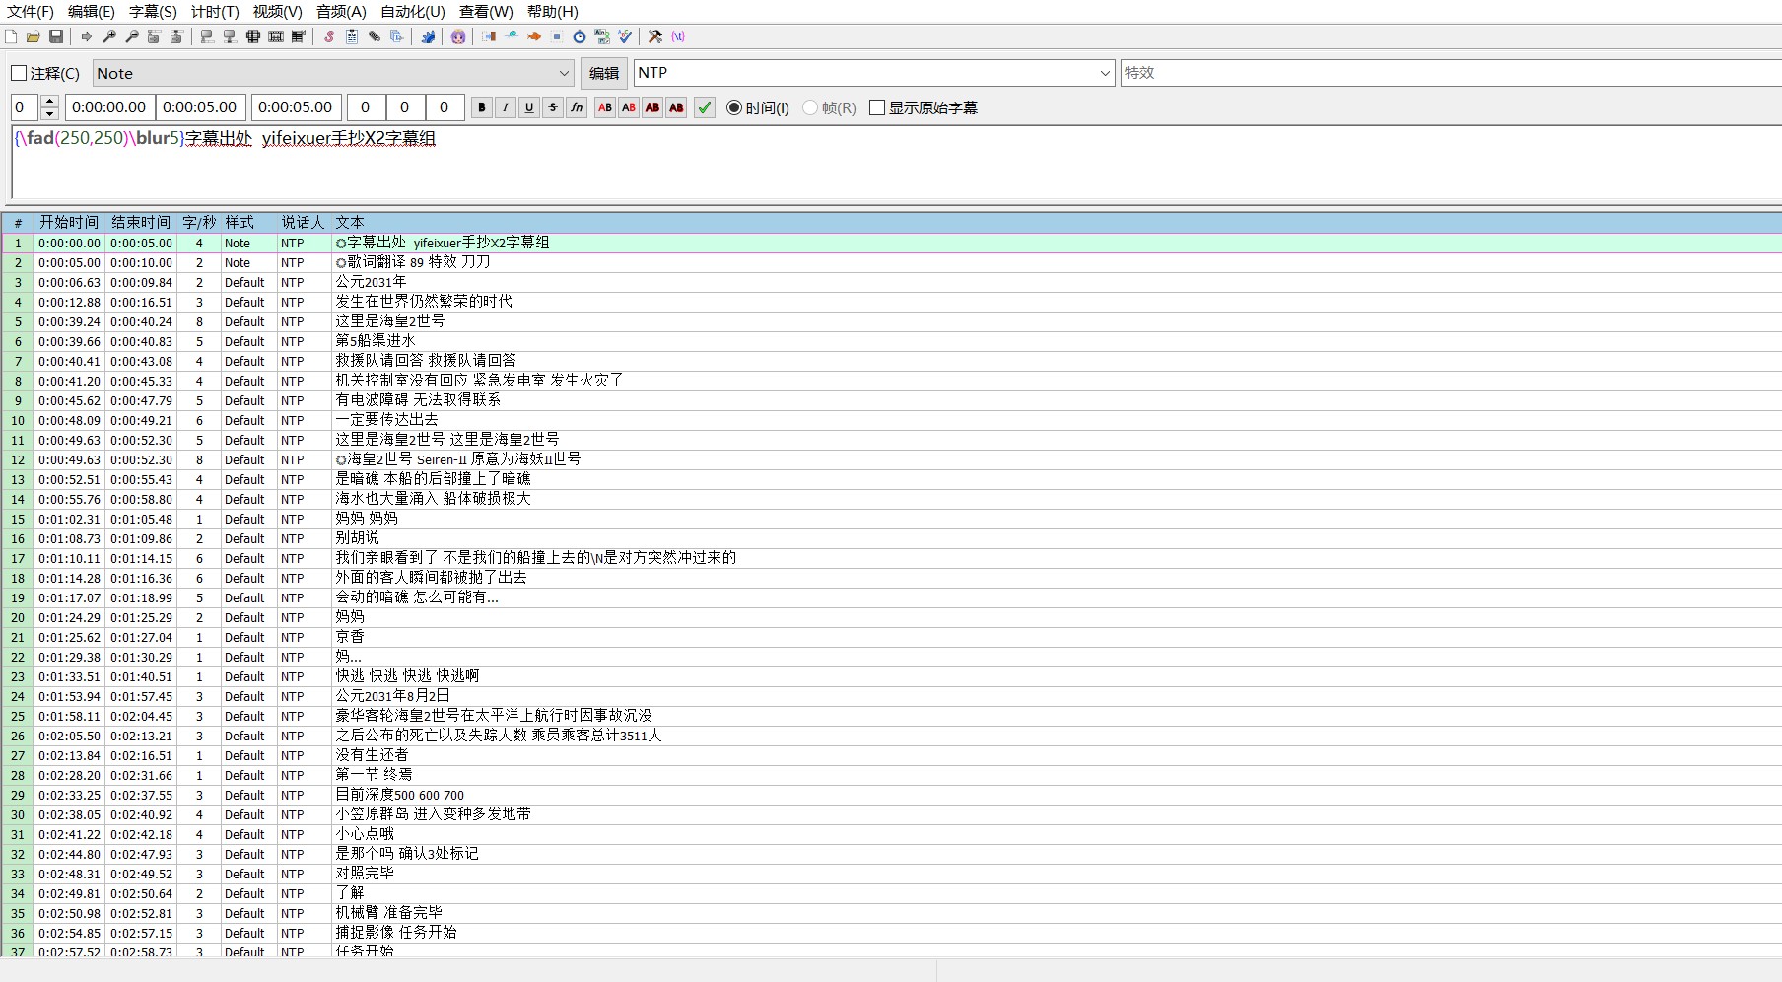The width and height of the screenshot is (1782, 982).
Task: Open the kanji timer tool
Action: [602, 36]
